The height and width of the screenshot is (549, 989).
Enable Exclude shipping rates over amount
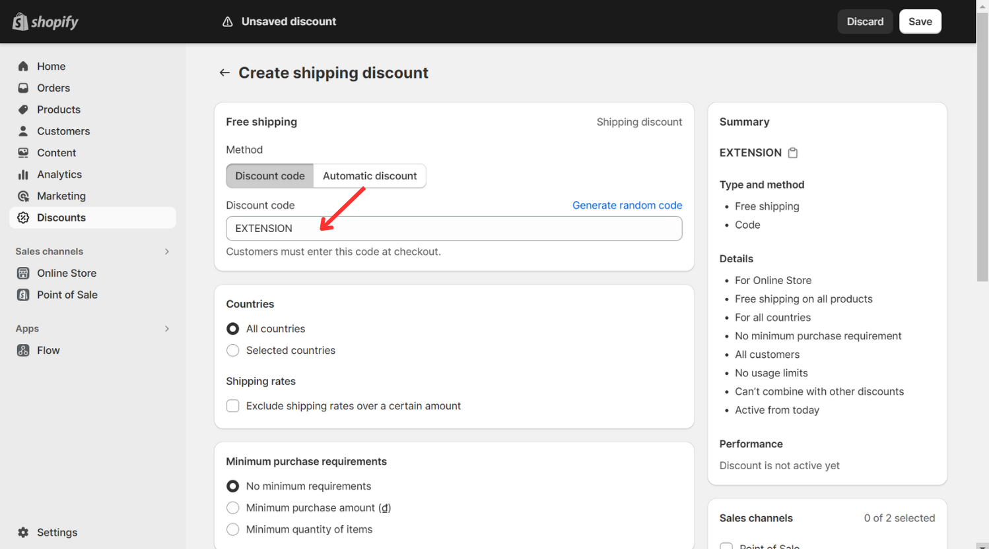[232, 406]
